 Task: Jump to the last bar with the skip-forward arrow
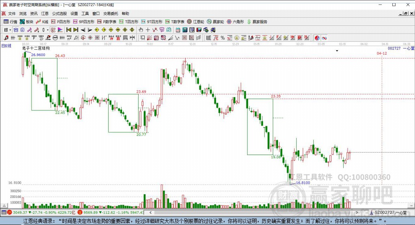tap(76, 30)
